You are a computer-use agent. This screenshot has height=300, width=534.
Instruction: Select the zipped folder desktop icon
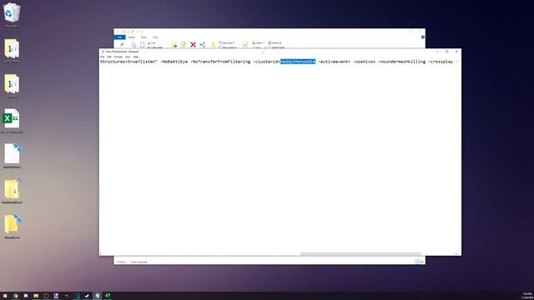(13, 192)
